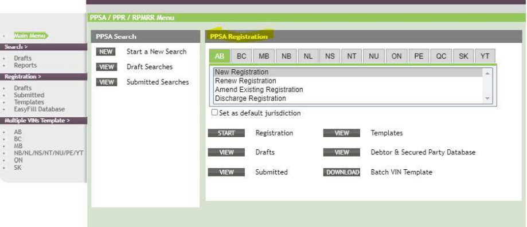View the Debtor & Secured Party Database

click(341, 153)
